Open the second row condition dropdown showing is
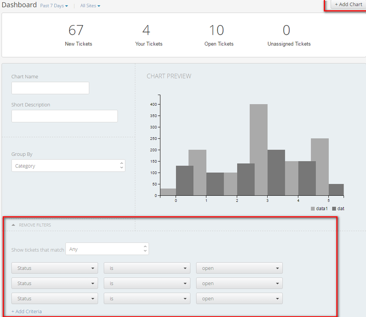The height and width of the screenshot is (317, 366). coord(146,283)
